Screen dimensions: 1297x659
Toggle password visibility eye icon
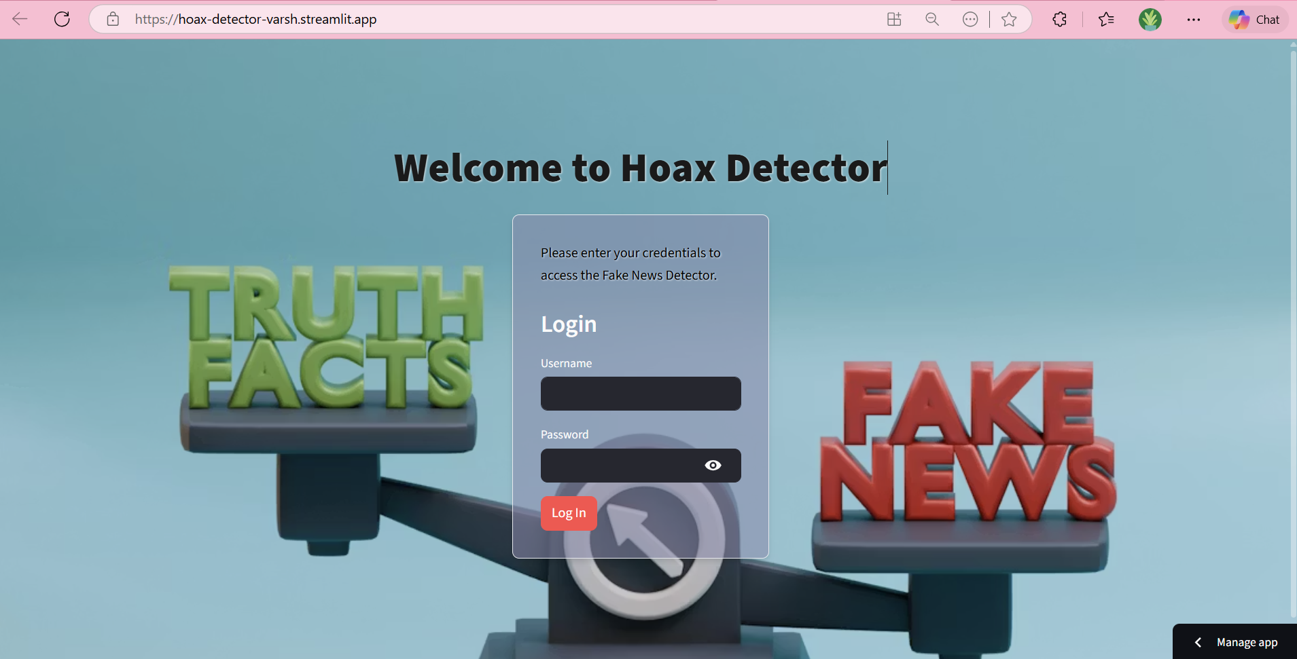[x=713, y=466]
